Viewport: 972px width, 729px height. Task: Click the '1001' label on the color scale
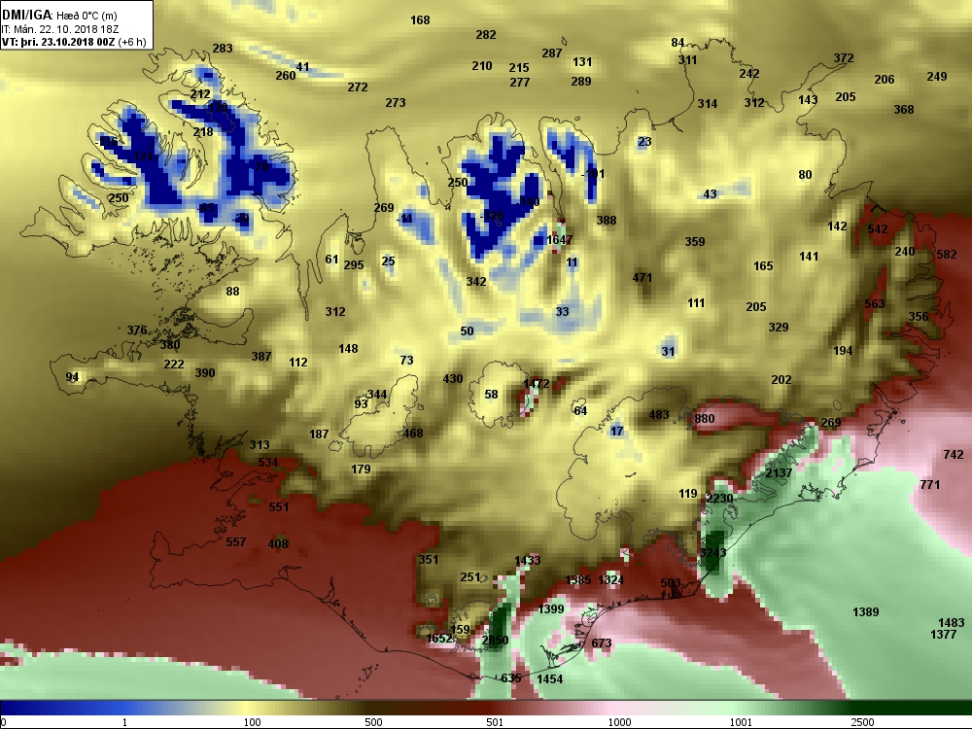[x=741, y=722]
